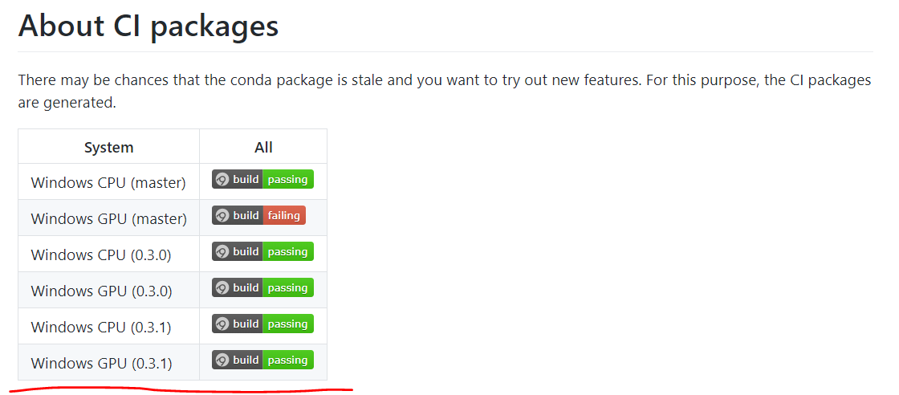This screenshot has width=899, height=395.
Task: Click AppVeyor logo in Windows CPU (0.3.0) badge
Action: (x=222, y=251)
